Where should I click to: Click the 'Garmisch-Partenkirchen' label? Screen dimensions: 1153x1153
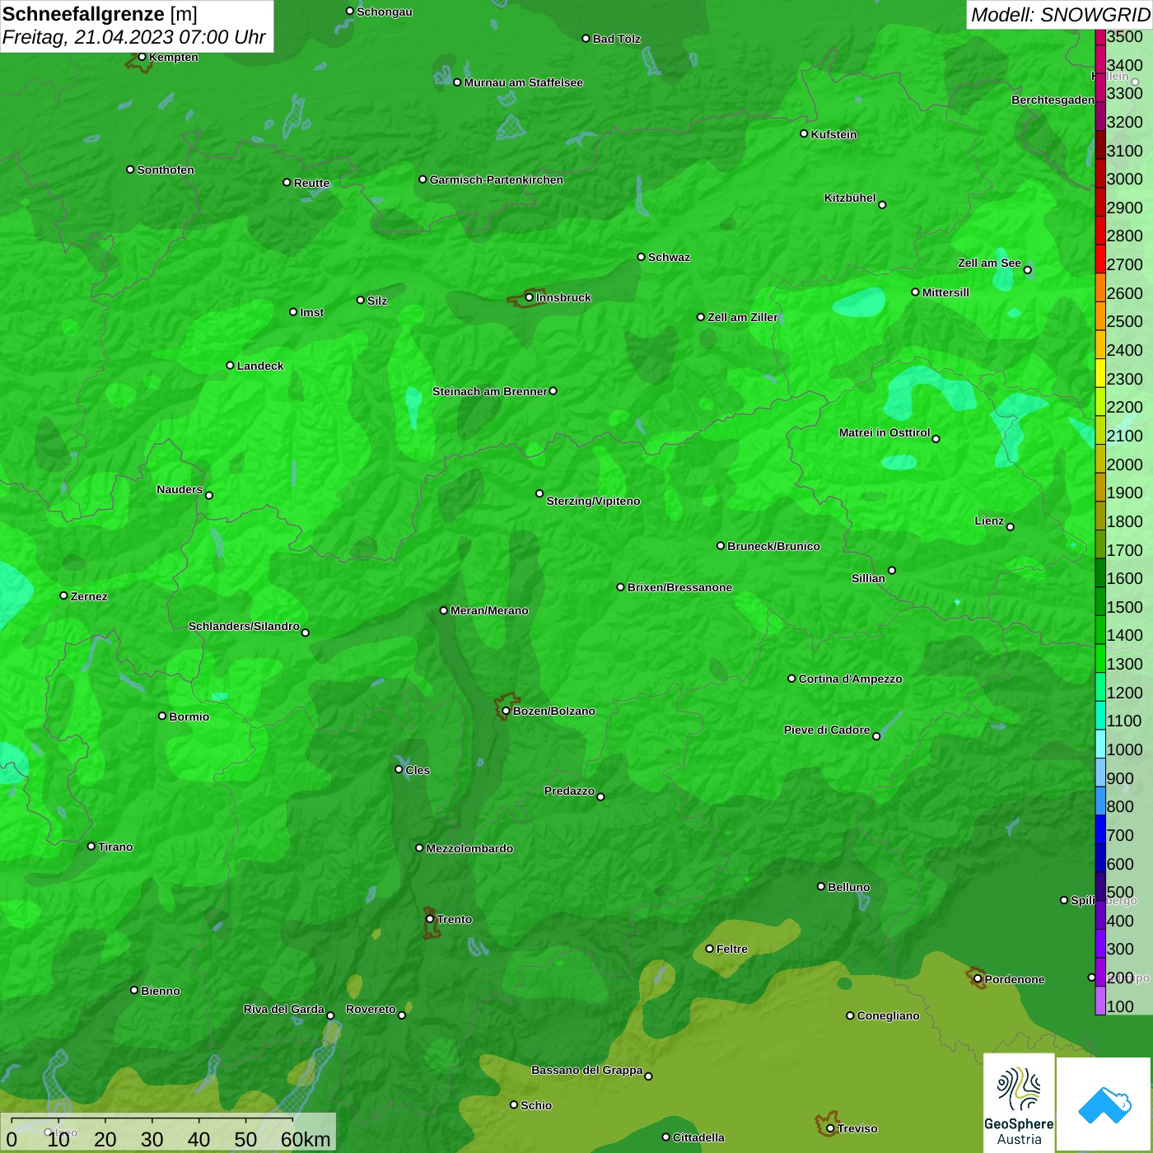(x=497, y=180)
